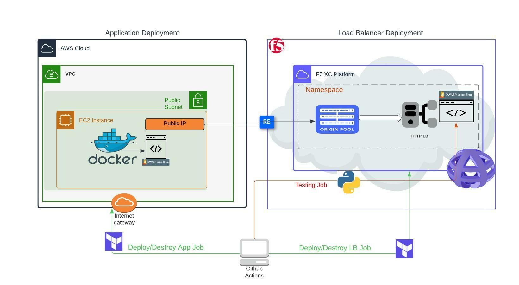Click the blue RE connector box
This screenshot has width=519, height=285.
tap(266, 122)
